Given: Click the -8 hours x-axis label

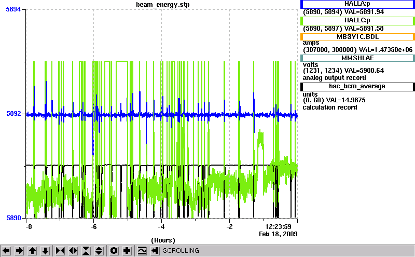Looking at the screenshot, I should coord(29,227).
